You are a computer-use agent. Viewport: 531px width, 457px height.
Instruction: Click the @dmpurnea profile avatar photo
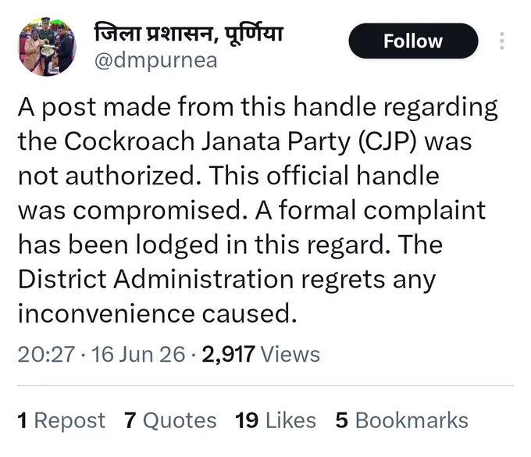click(47, 47)
